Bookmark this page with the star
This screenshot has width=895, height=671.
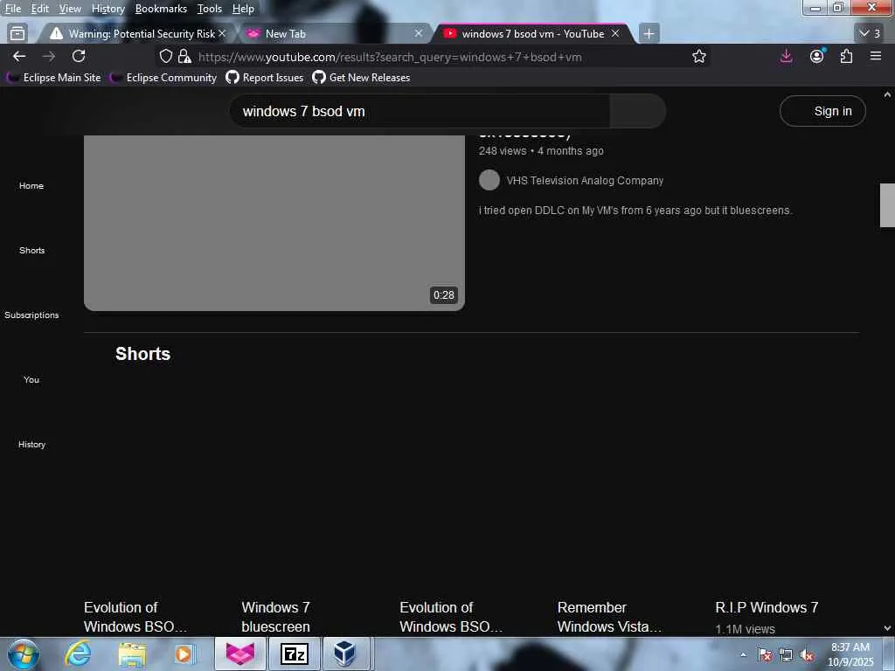pyautogui.click(x=699, y=57)
